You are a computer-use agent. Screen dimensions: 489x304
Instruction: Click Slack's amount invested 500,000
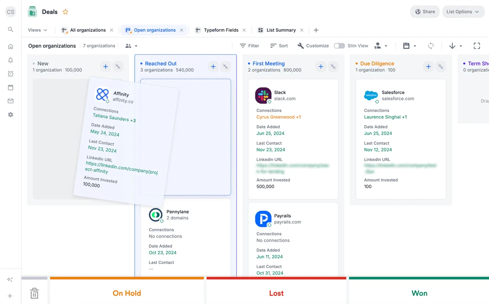tap(265, 186)
